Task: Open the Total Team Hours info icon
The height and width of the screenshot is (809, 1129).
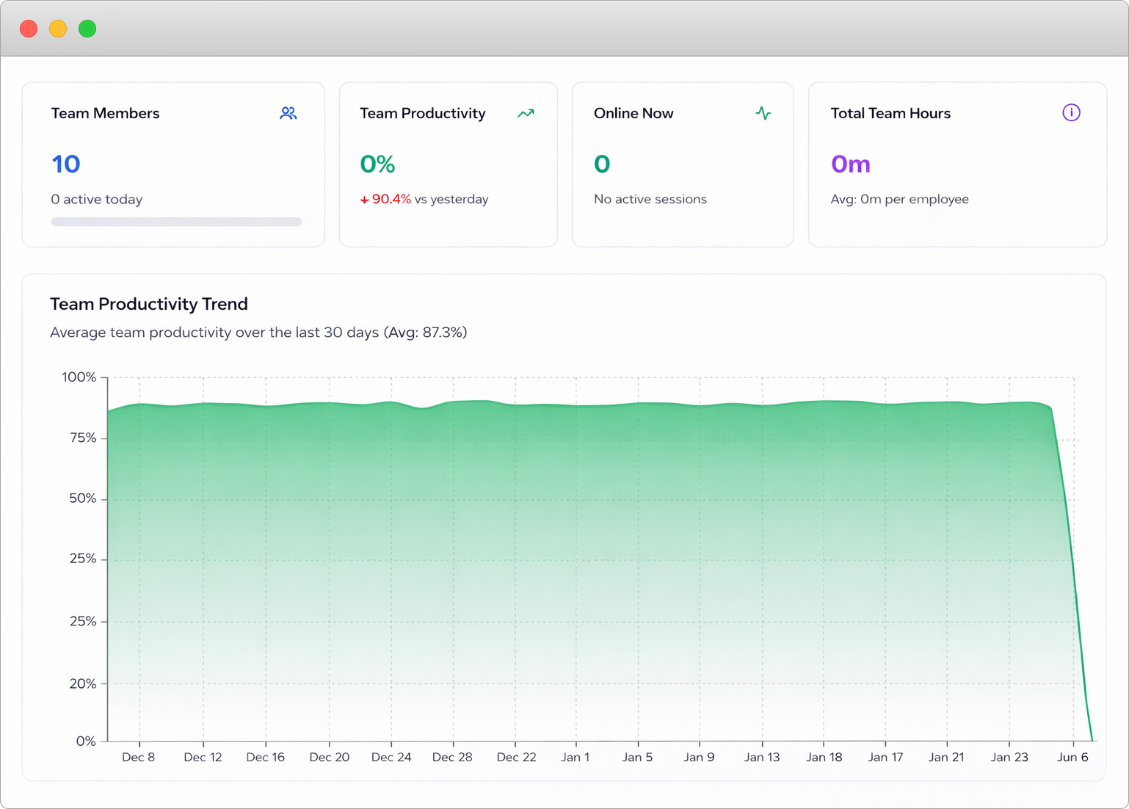Action: tap(1071, 112)
